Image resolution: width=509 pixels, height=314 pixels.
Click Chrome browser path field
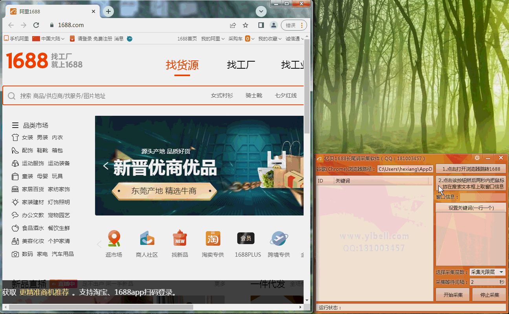405,169
